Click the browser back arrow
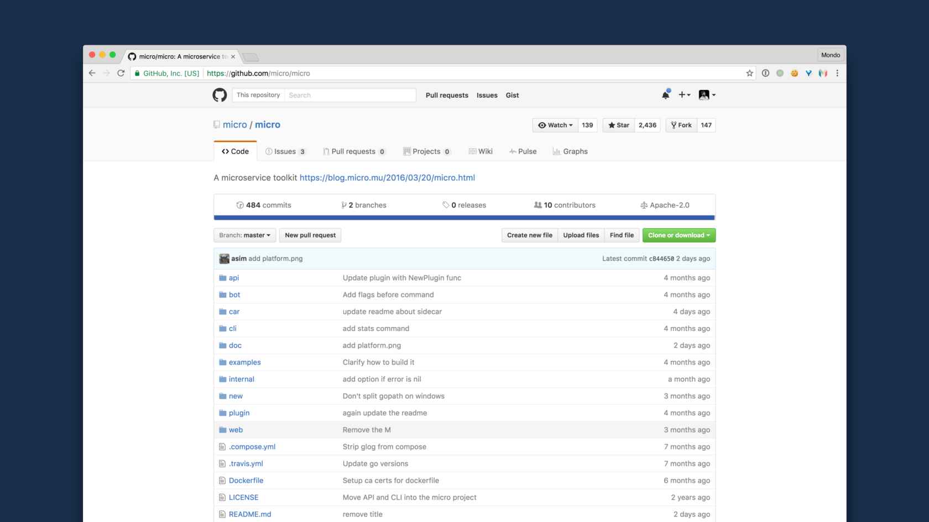 pos(92,73)
